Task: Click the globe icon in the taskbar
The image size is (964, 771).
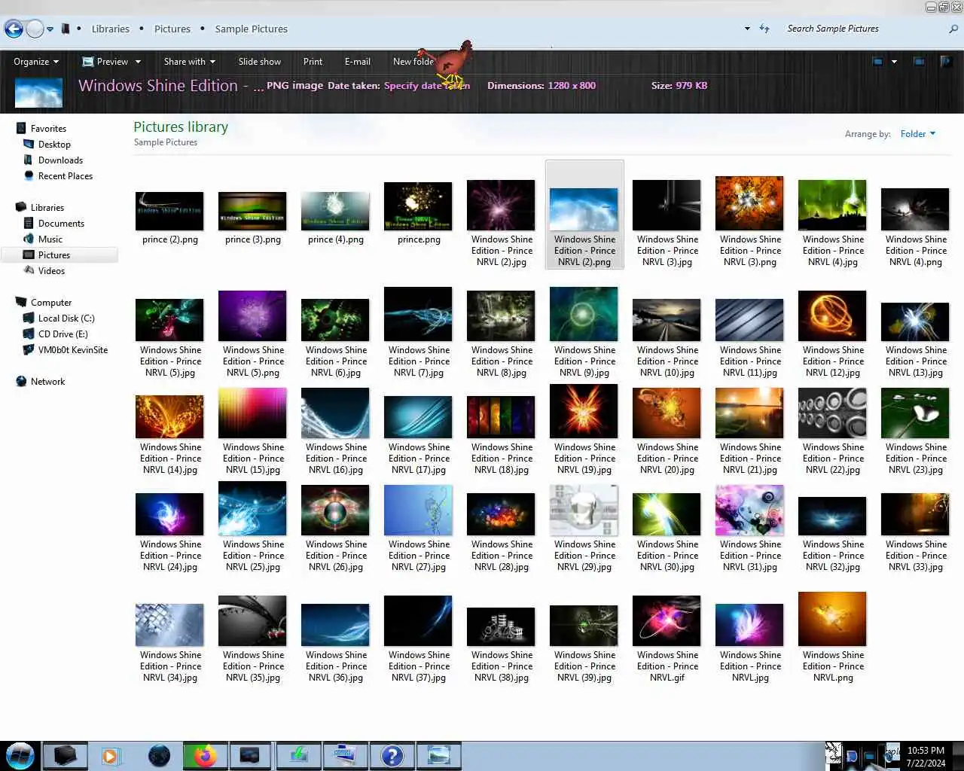Action: click(159, 755)
